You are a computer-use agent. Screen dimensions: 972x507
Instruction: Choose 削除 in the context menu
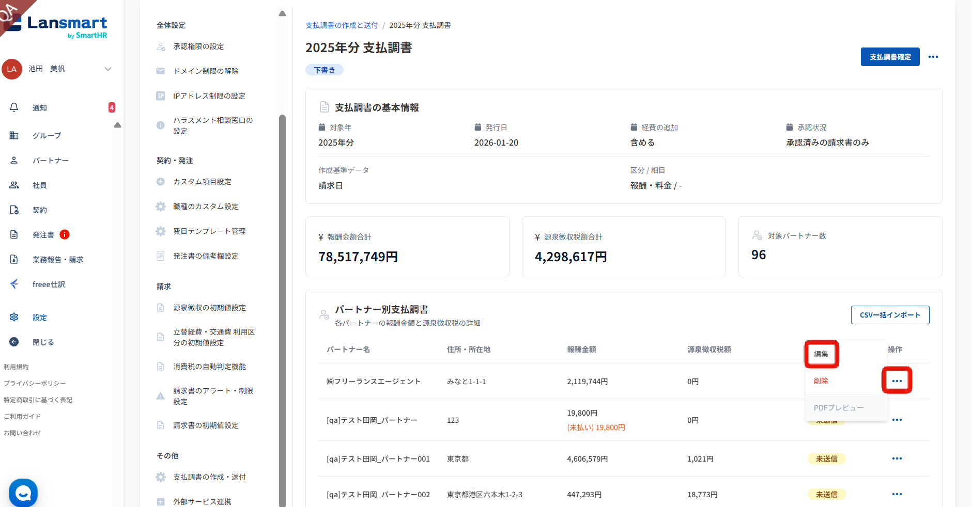click(x=821, y=381)
